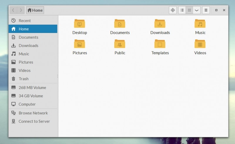Click the Home path bar button
This screenshot has height=144, width=235.
pos(35,10)
